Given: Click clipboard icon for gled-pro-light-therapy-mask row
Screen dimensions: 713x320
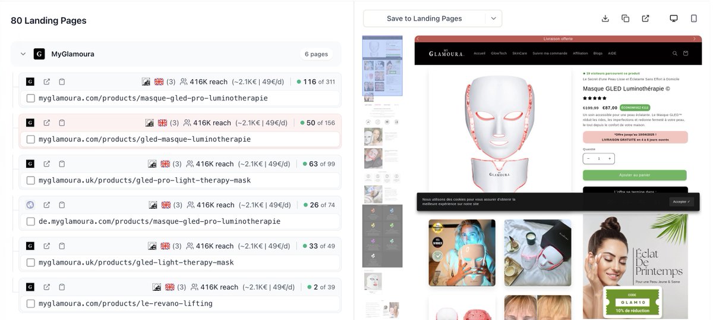Looking at the screenshot, I should (62, 164).
